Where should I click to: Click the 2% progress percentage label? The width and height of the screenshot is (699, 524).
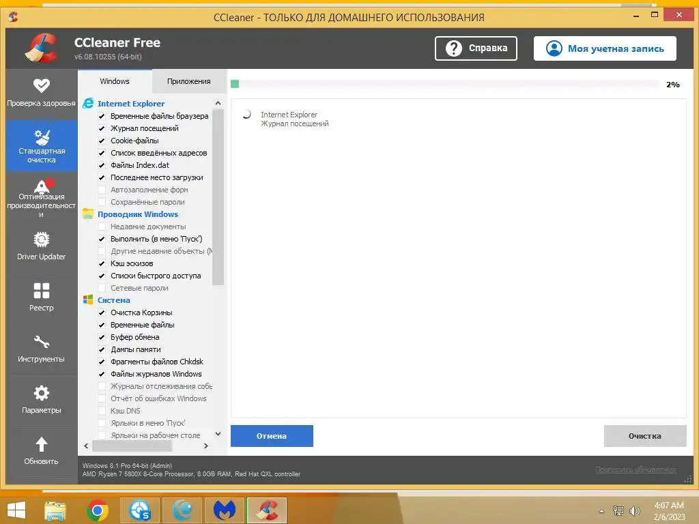[x=672, y=84]
